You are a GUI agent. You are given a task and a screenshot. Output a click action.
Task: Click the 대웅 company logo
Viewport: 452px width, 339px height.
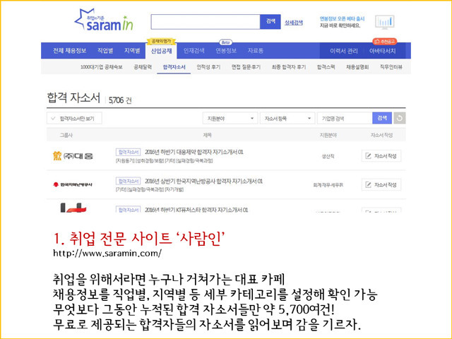point(73,156)
